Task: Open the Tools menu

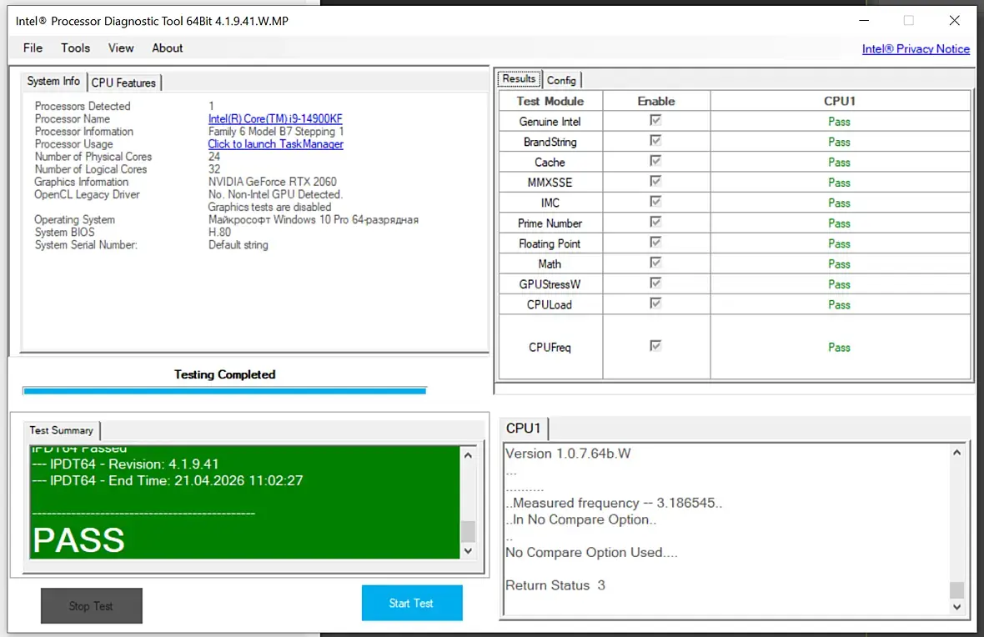Action: click(x=75, y=48)
